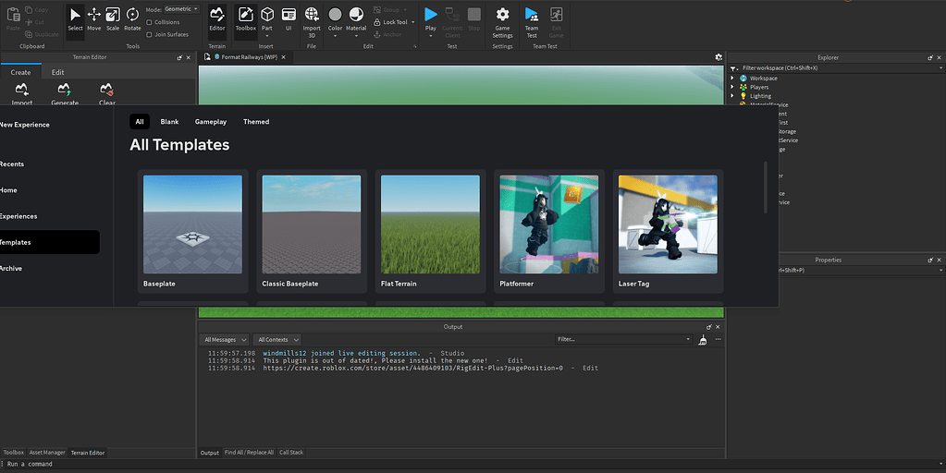The width and height of the screenshot is (946, 473).
Task: Start a Team Test
Action: 532,21
